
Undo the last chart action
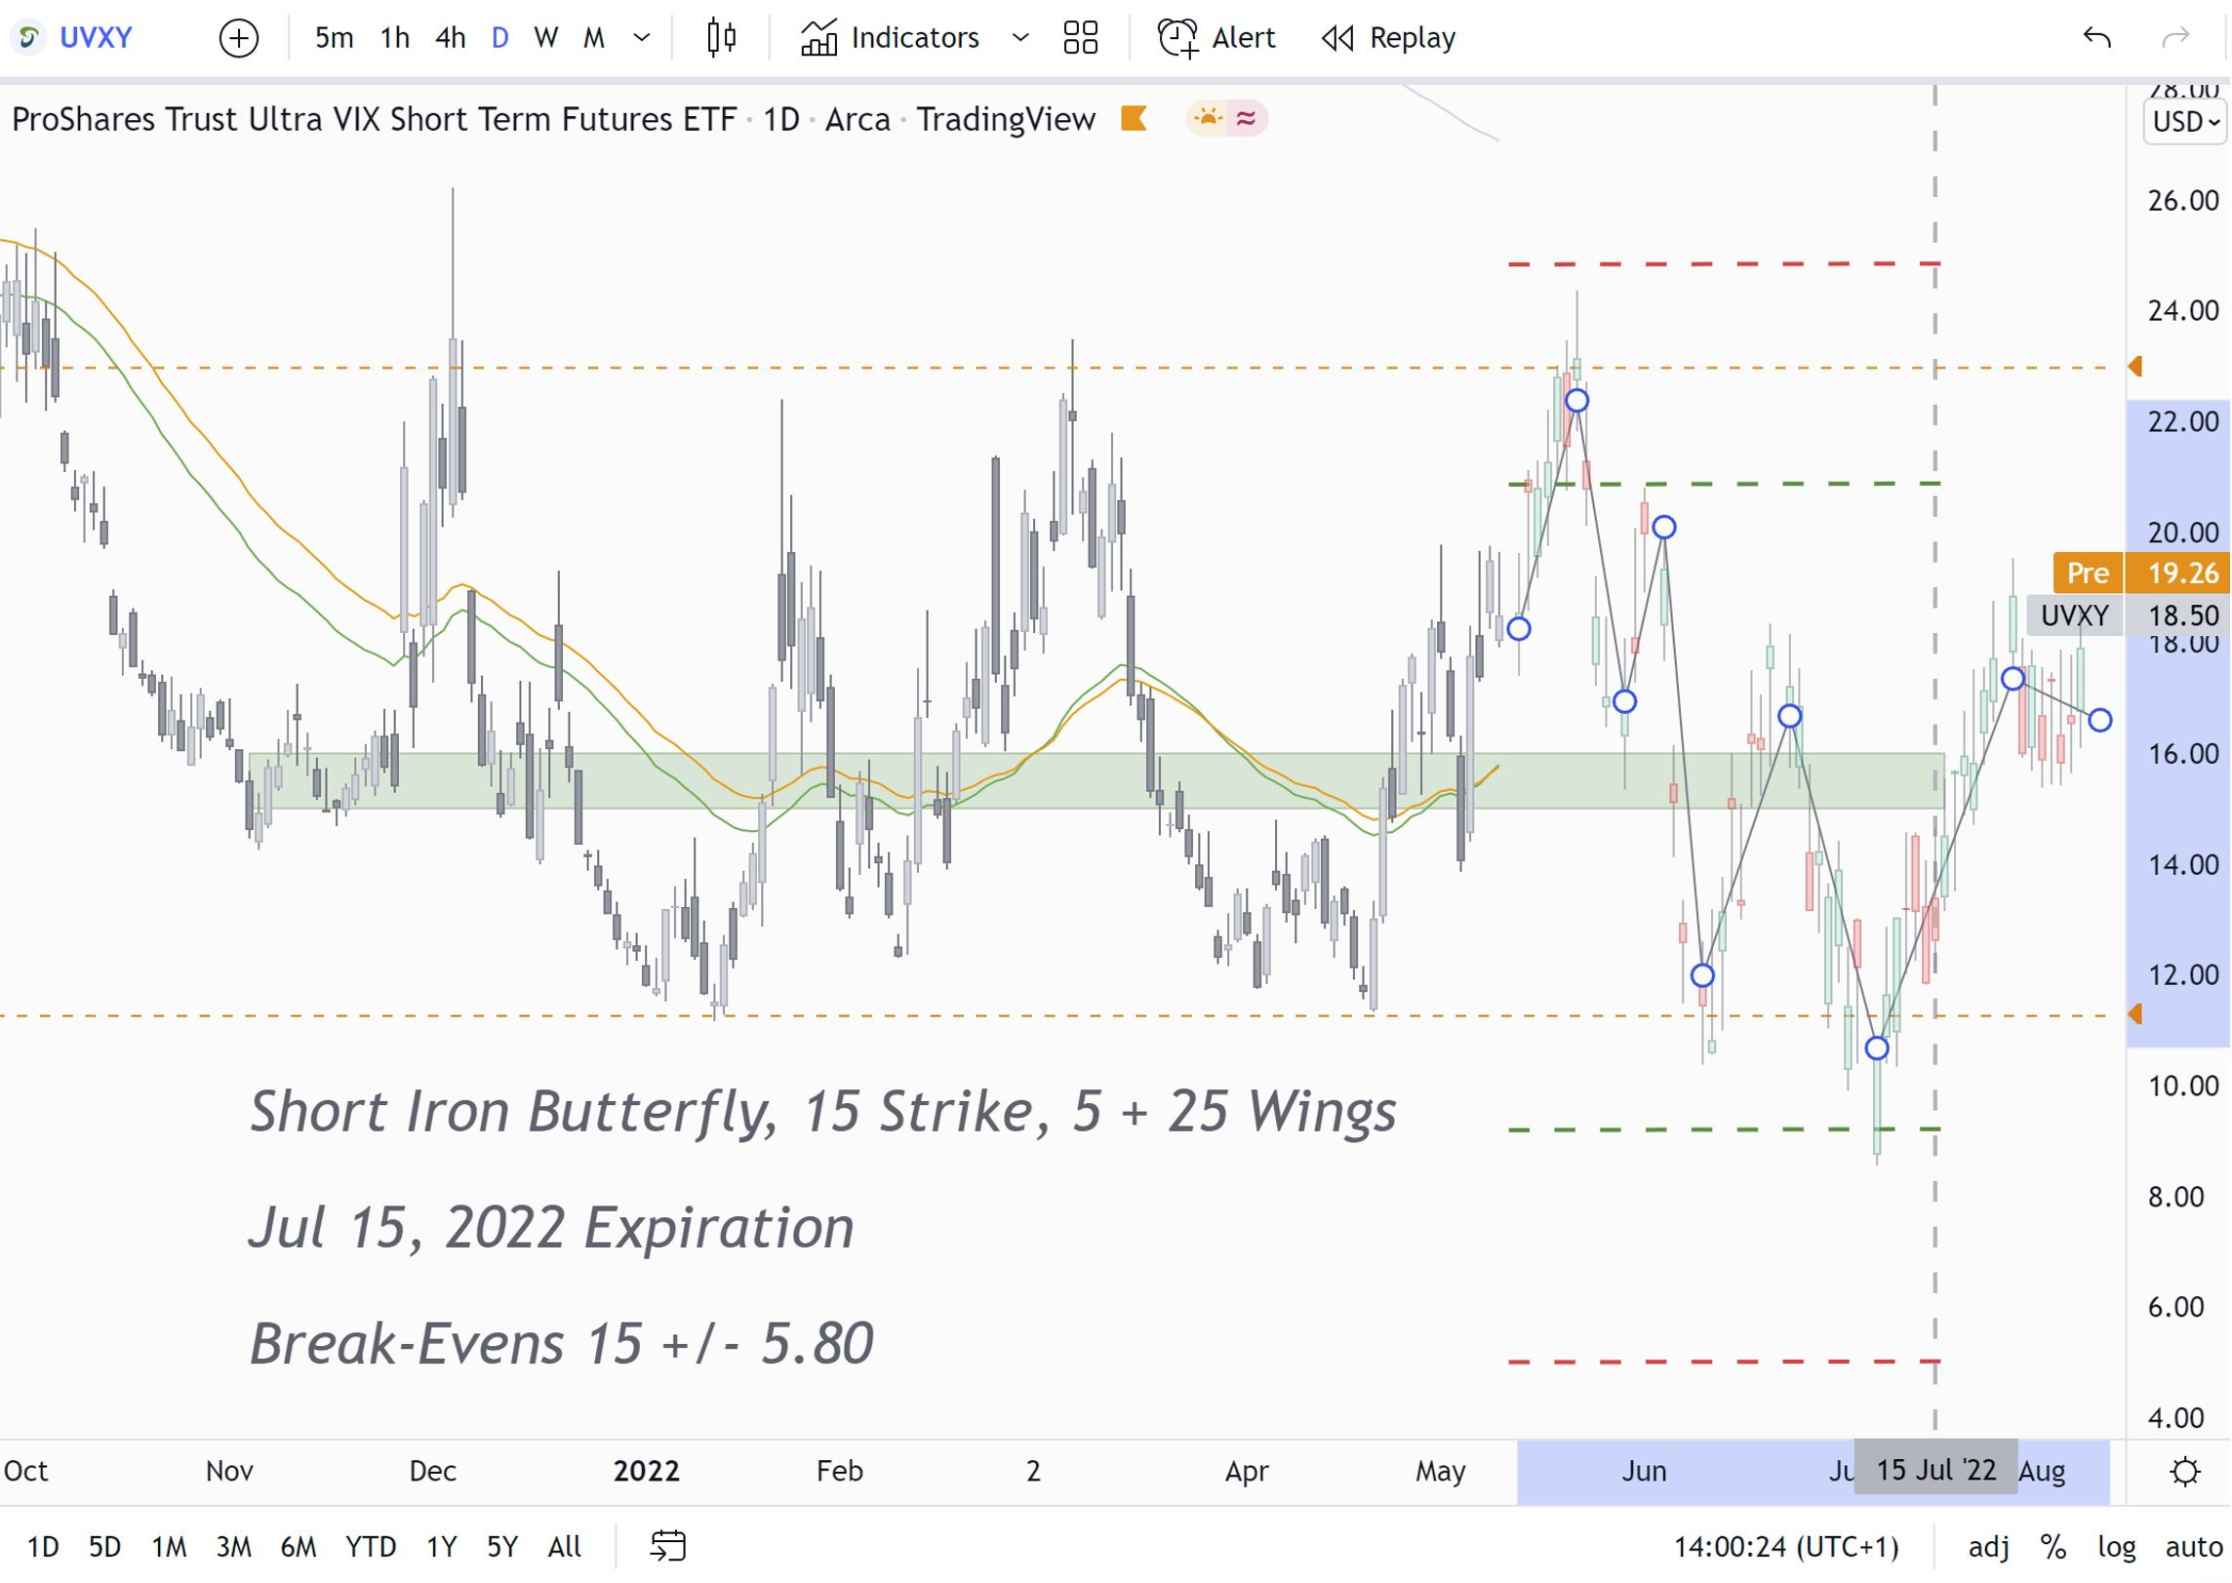coord(2097,38)
